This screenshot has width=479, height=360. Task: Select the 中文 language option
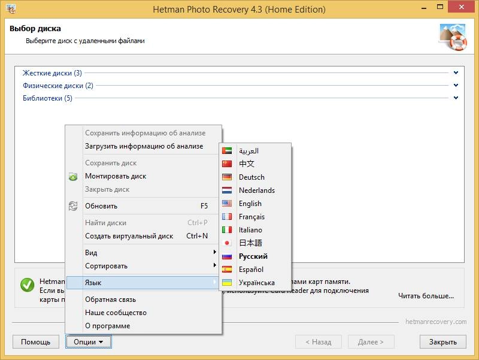coord(255,164)
